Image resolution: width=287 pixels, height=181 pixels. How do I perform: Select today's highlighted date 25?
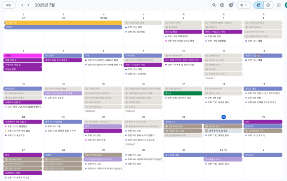tap(224, 117)
